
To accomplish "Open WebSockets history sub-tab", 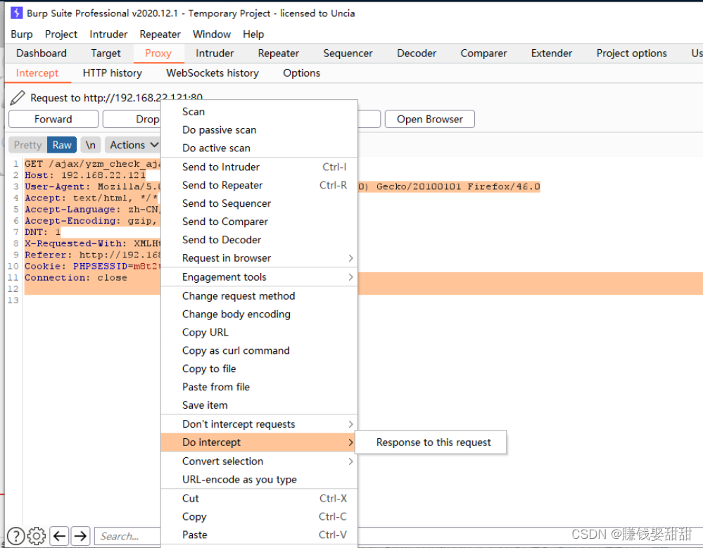I will 213,73.
